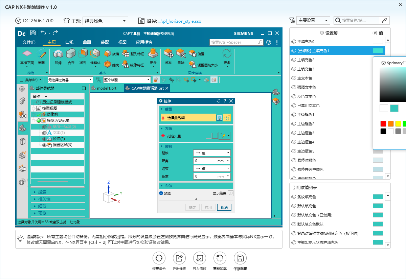Screen dimensions: 406x279
Task: Click the redo arrow in preview title bar
Action: pos(55,33)
